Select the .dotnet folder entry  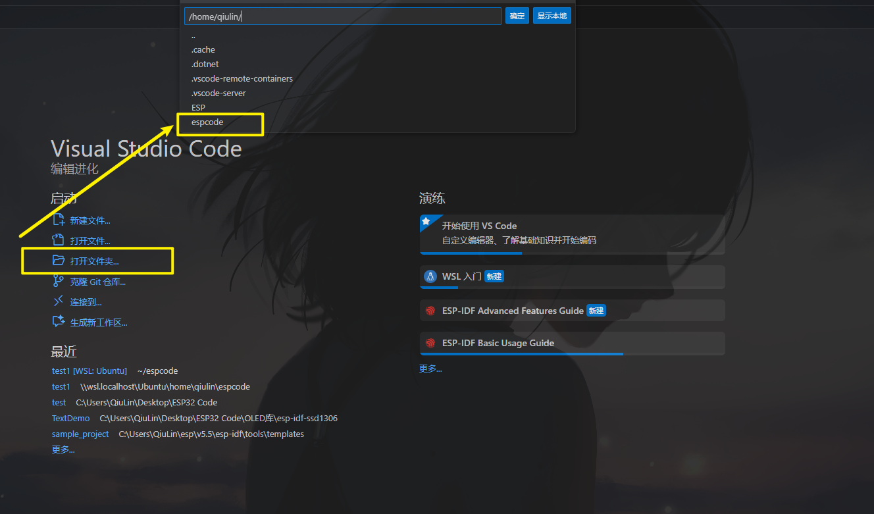point(378,64)
